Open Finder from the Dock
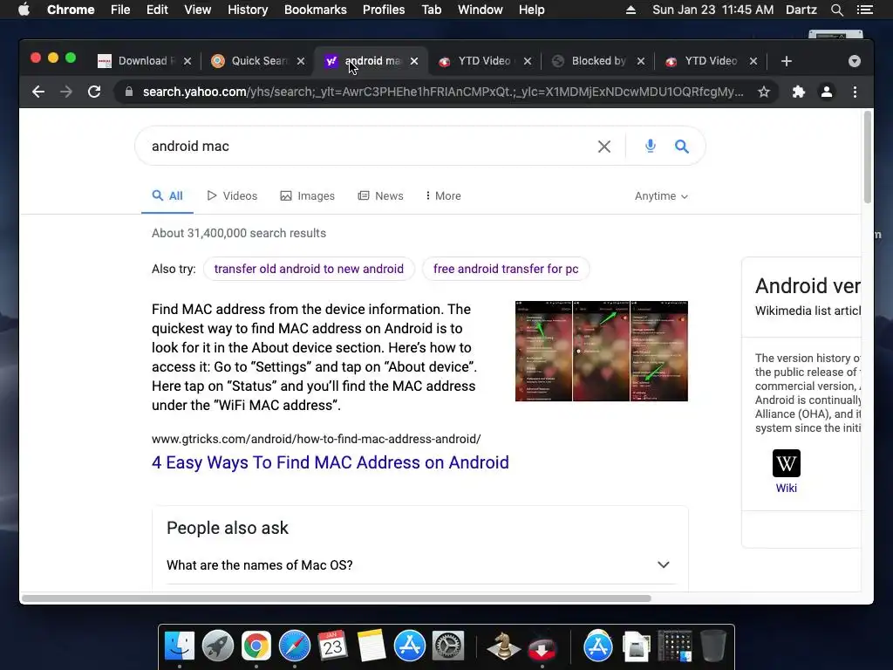Image resolution: width=893 pixels, height=670 pixels. 180,646
